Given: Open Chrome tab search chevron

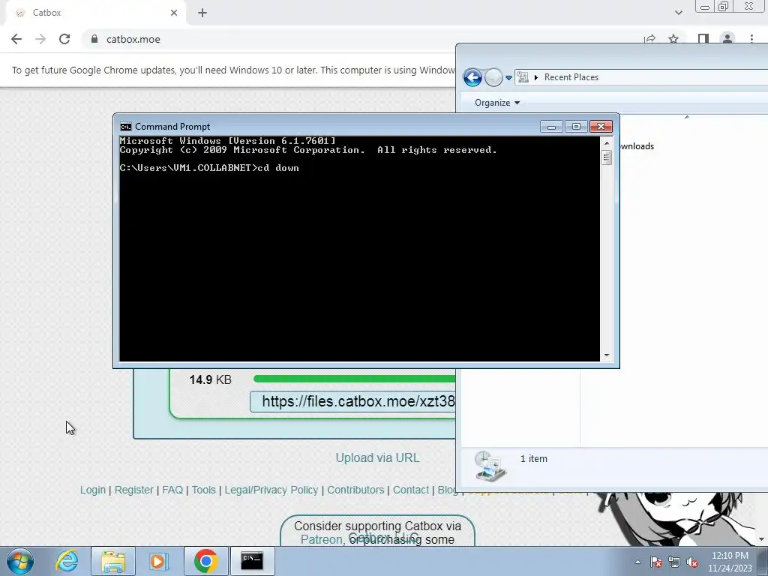Looking at the screenshot, I should pyautogui.click(x=678, y=13).
